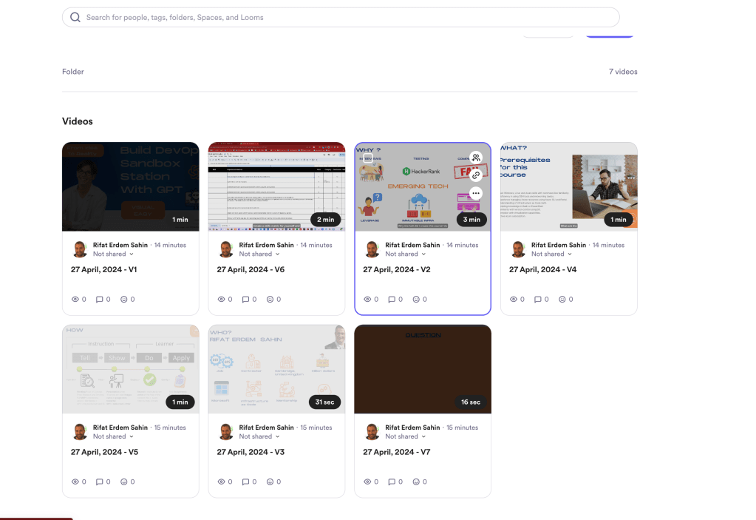Click author name Rifat Erdem Sahin on V6 card

click(266, 245)
